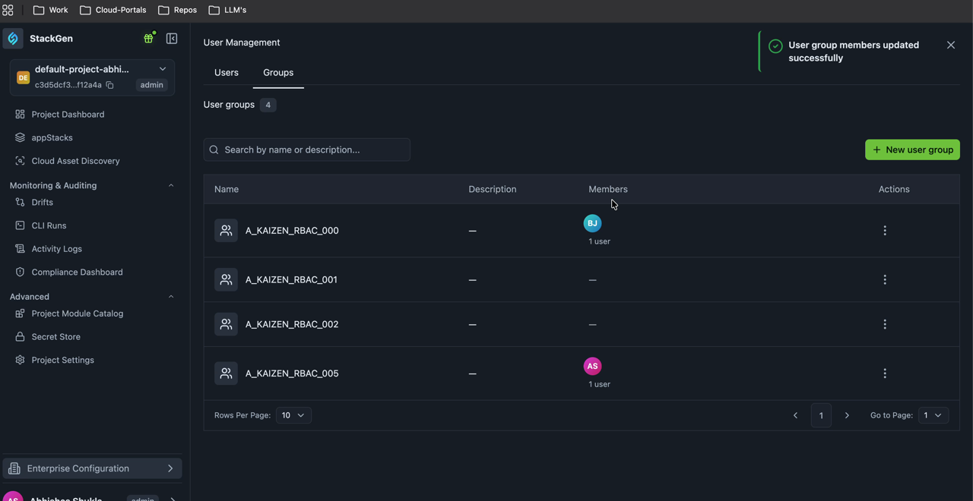Open the LLM's bookmark folder
973x501 pixels.
[x=227, y=10]
